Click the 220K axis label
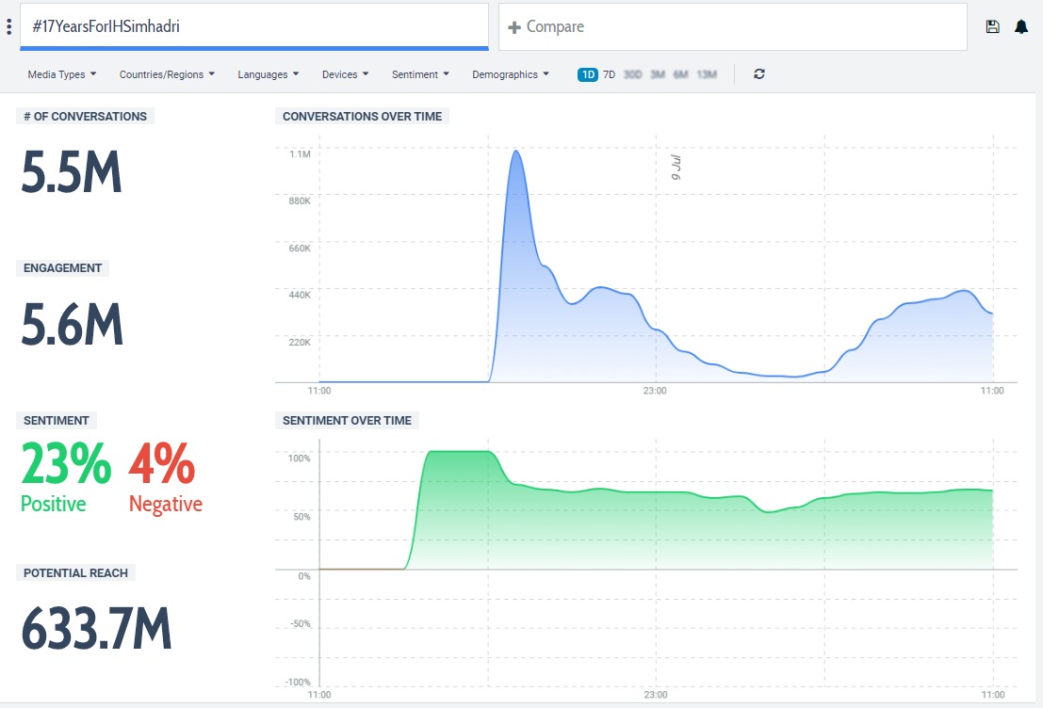This screenshot has width=1043, height=708. point(300,342)
